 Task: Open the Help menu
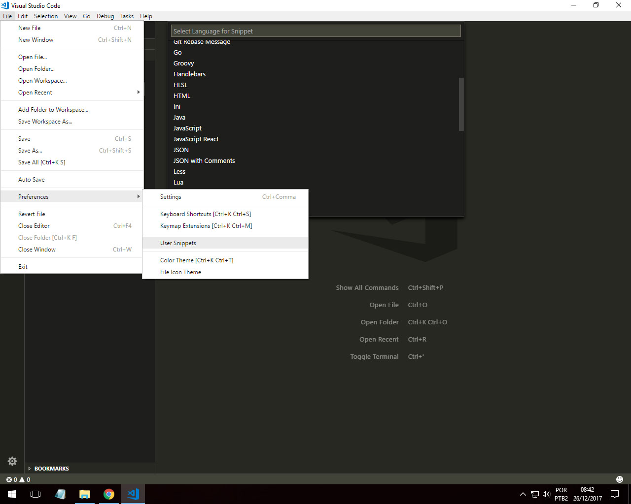[x=146, y=16]
